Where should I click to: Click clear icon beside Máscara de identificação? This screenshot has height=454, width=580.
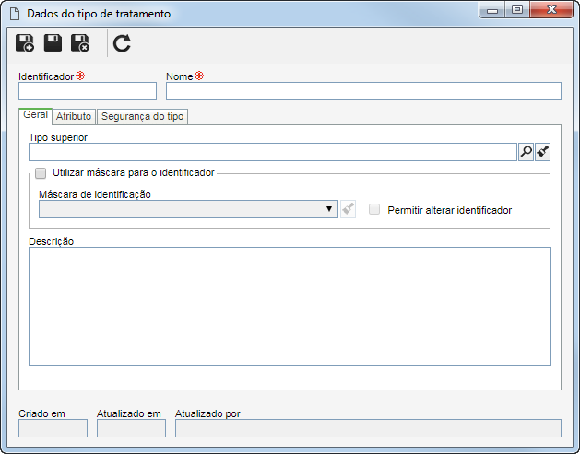(x=348, y=209)
